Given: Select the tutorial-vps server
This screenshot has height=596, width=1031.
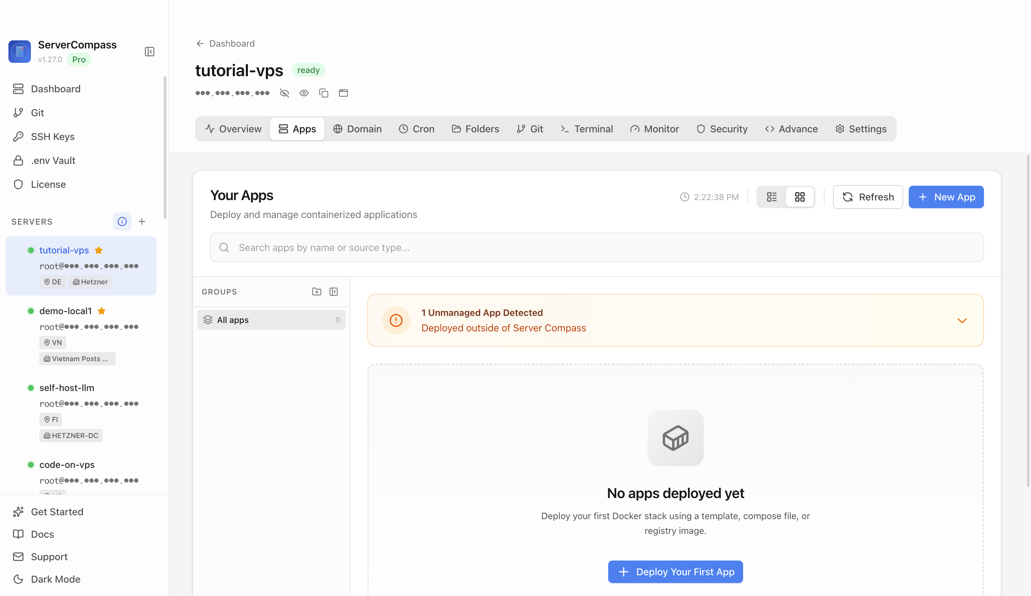Looking at the screenshot, I should (x=81, y=265).
